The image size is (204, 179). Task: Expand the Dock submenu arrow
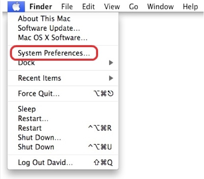point(111,63)
